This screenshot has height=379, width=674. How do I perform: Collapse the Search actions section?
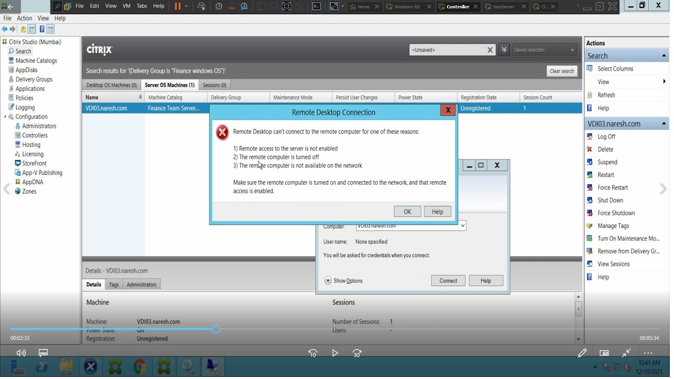pos(663,56)
